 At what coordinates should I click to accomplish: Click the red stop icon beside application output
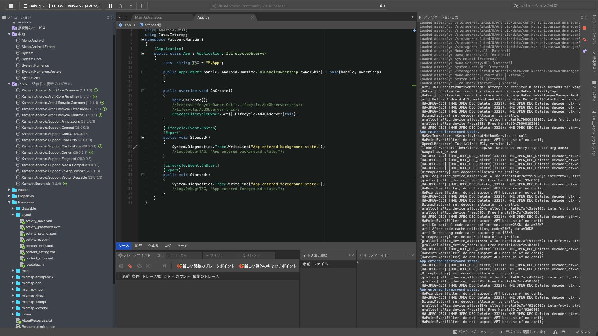tap(585, 28)
